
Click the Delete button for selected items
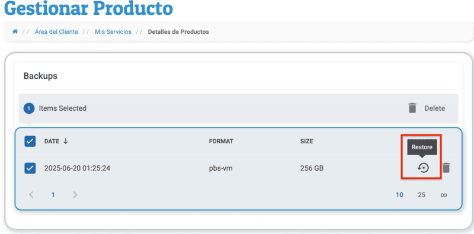click(434, 108)
